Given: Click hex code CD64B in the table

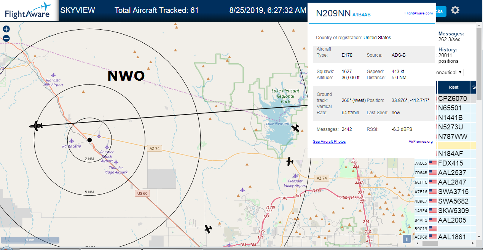Looking at the screenshot, I should [x=421, y=173].
